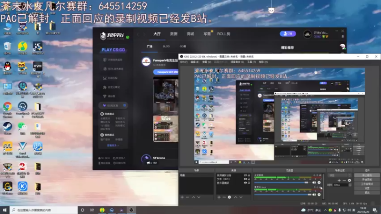The width and height of the screenshot is (381, 214).
Task: Toggle lock on 视频捕获设备 source
Action: [x=249, y=175]
